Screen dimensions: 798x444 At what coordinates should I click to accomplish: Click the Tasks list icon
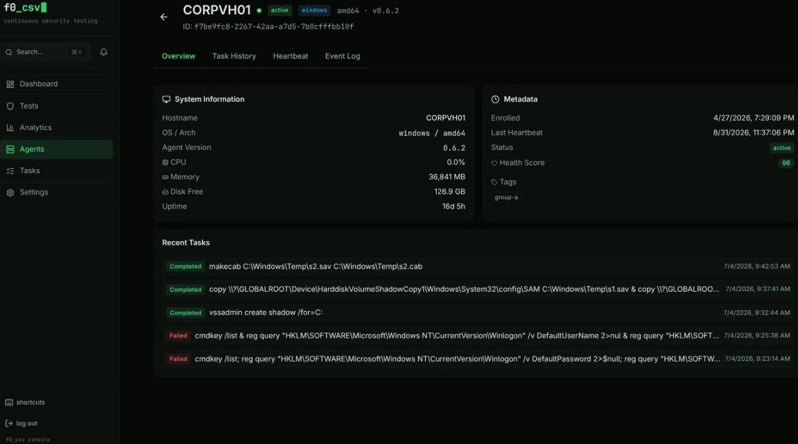[x=10, y=170]
